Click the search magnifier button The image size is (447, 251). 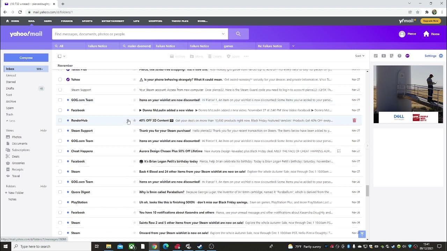coord(238,34)
